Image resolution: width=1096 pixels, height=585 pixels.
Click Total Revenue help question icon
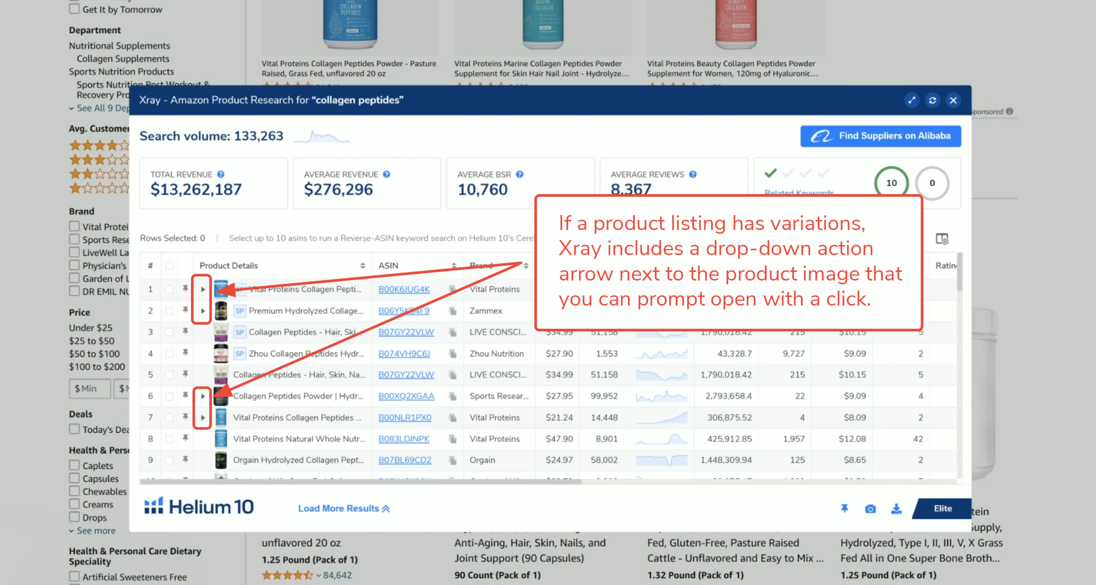[x=220, y=174]
